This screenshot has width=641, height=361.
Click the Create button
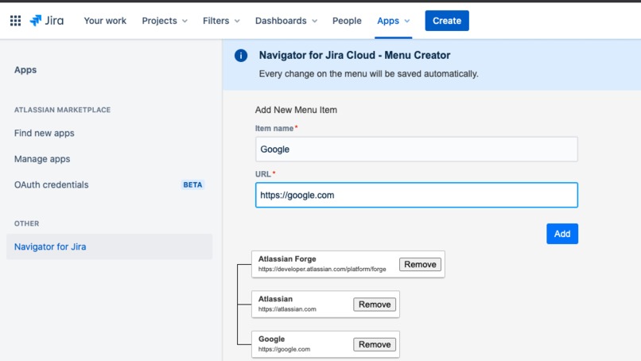point(447,21)
